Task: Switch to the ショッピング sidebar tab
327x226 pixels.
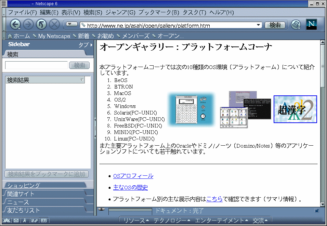Action: pyautogui.click(x=45, y=185)
